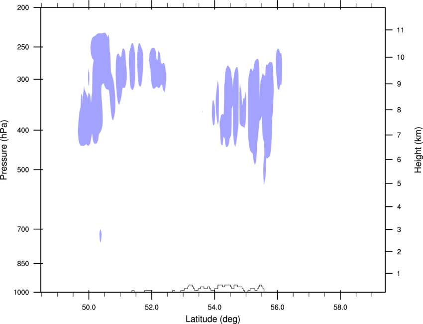Click the 'Height (km)' axis title

tap(418, 150)
